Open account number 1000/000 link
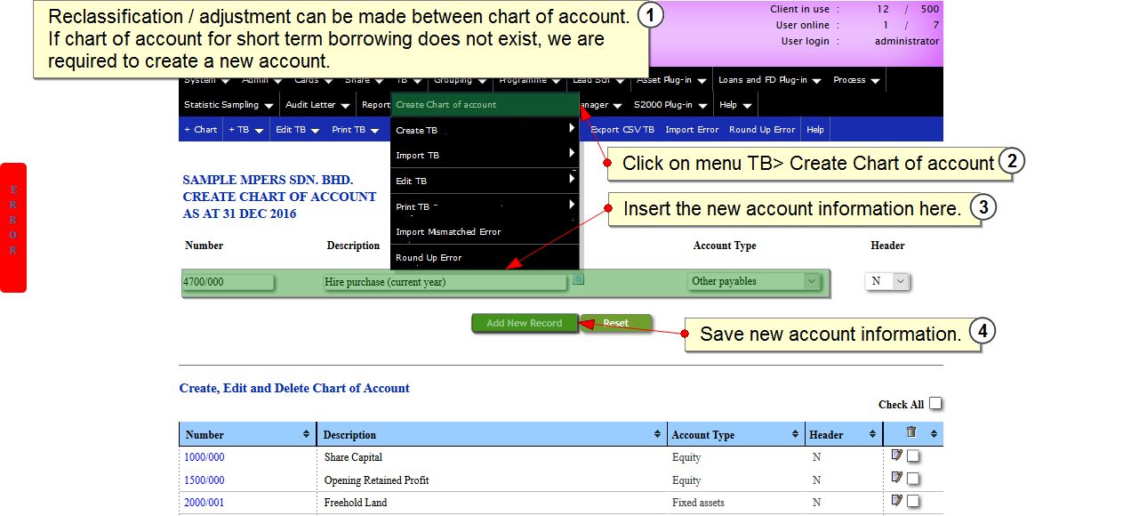1123x516 pixels. click(x=205, y=457)
